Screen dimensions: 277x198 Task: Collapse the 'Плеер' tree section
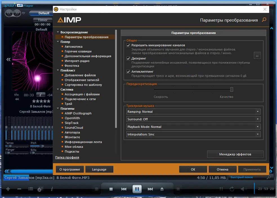tap(58, 42)
